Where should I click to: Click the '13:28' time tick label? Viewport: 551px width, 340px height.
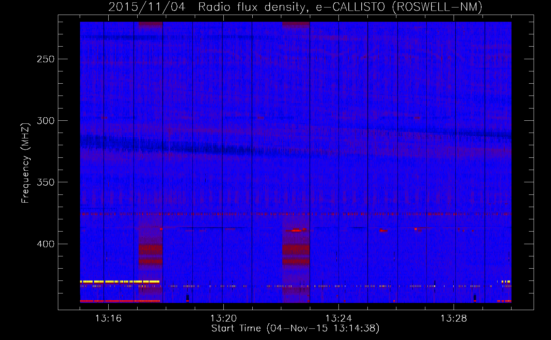(454, 319)
